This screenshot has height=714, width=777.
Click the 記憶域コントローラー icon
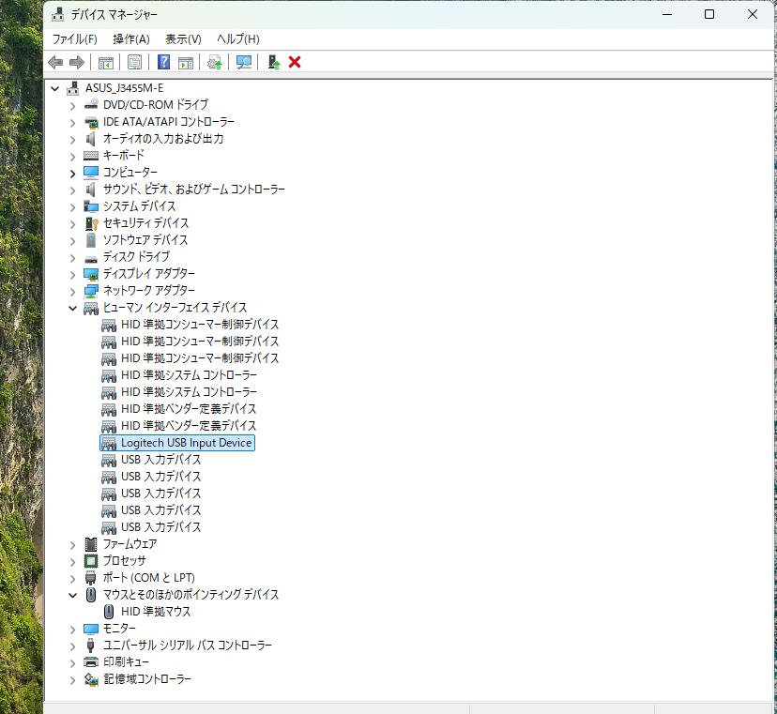91,679
